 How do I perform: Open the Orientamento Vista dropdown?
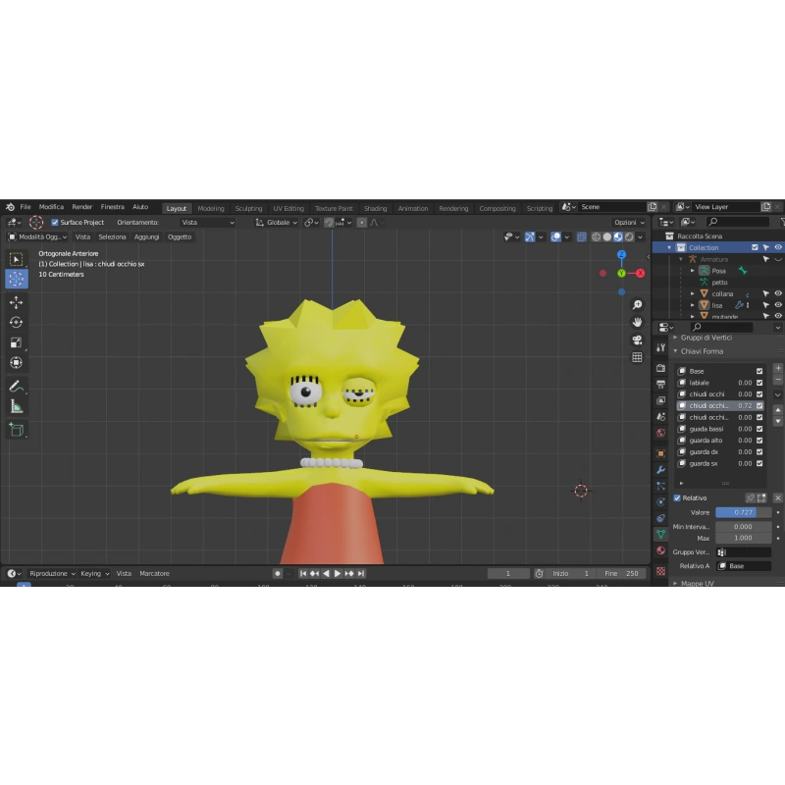pos(207,223)
